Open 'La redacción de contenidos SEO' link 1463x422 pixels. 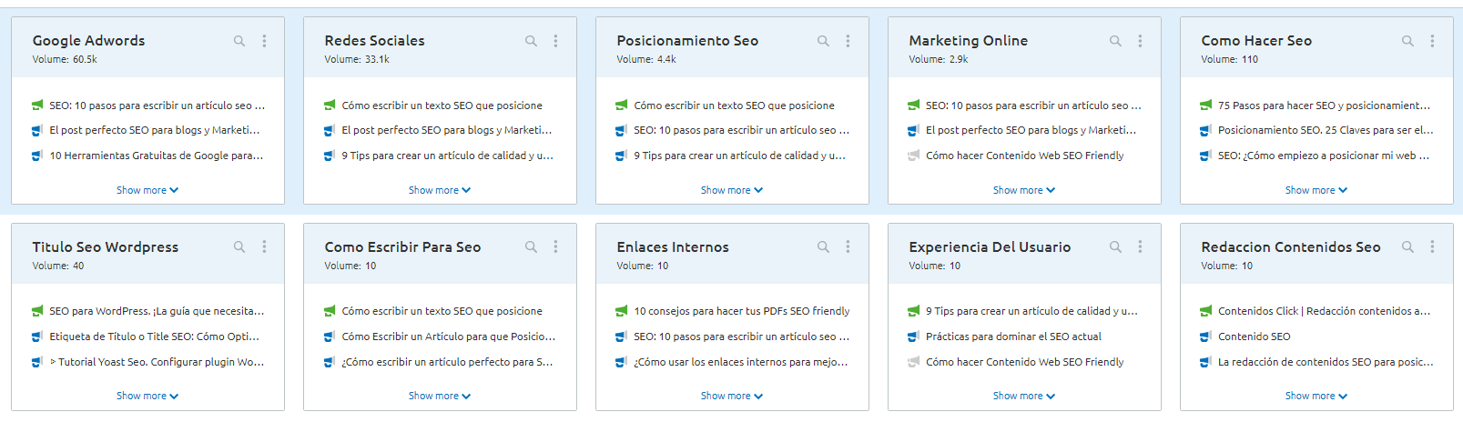point(1326,362)
